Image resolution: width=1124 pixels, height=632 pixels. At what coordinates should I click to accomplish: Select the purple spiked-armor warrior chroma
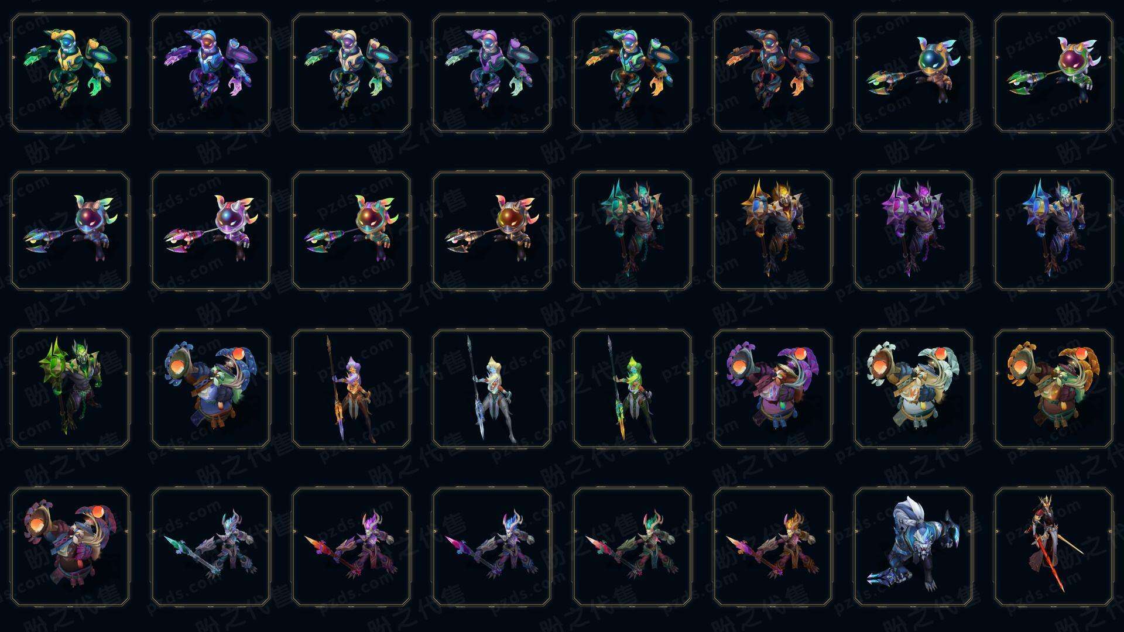pyautogui.click(x=913, y=231)
